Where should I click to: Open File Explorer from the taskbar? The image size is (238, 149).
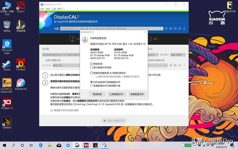(49, 145)
